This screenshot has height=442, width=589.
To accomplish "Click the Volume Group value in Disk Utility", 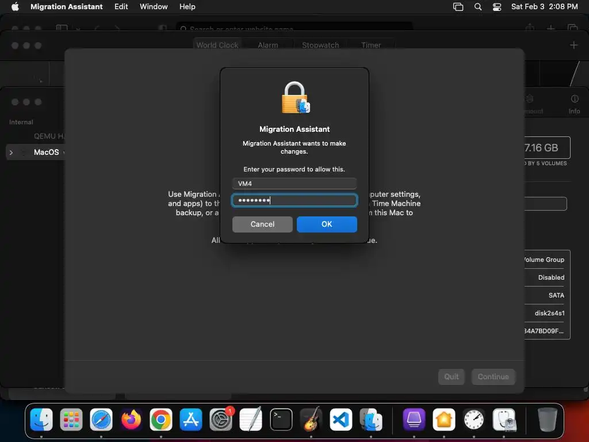I will pos(544,260).
